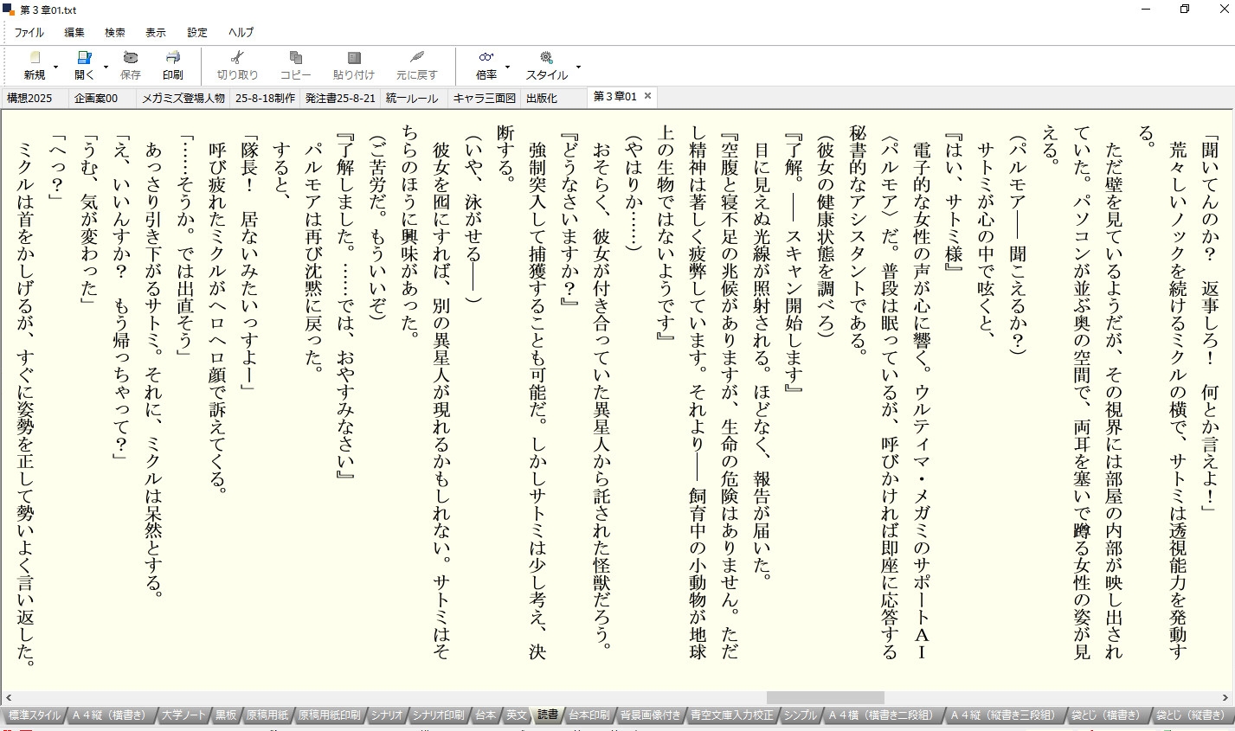The width and height of the screenshot is (1235, 731).
Task: Close the 第３章01 tab
Action: (x=647, y=96)
